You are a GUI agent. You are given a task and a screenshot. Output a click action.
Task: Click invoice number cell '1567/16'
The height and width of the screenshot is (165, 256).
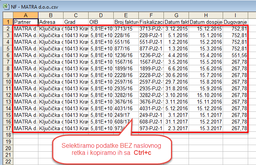click(x=126, y=62)
